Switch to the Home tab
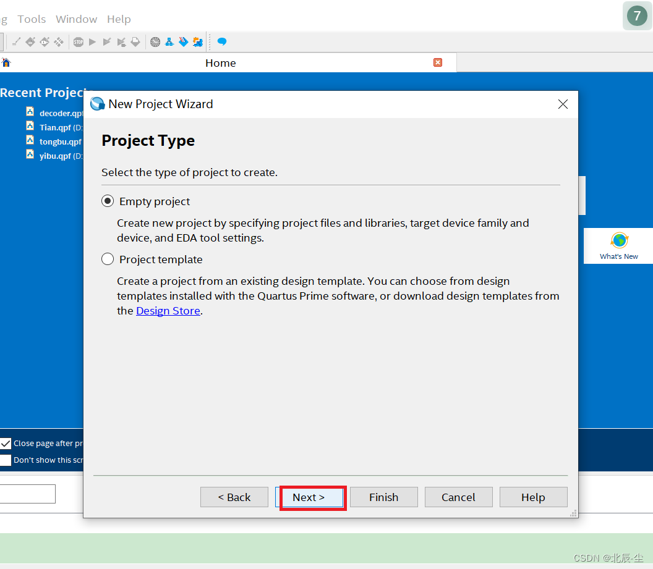The height and width of the screenshot is (569, 653). coord(220,63)
